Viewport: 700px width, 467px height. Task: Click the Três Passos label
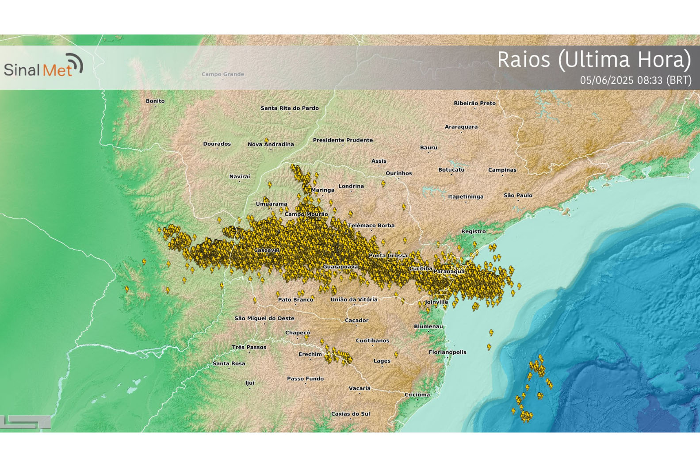coord(249,348)
